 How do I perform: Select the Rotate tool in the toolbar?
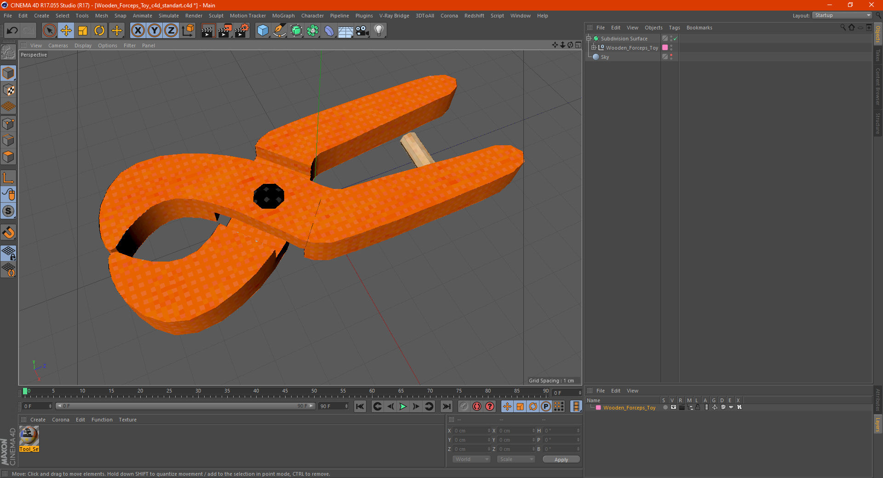(x=99, y=31)
